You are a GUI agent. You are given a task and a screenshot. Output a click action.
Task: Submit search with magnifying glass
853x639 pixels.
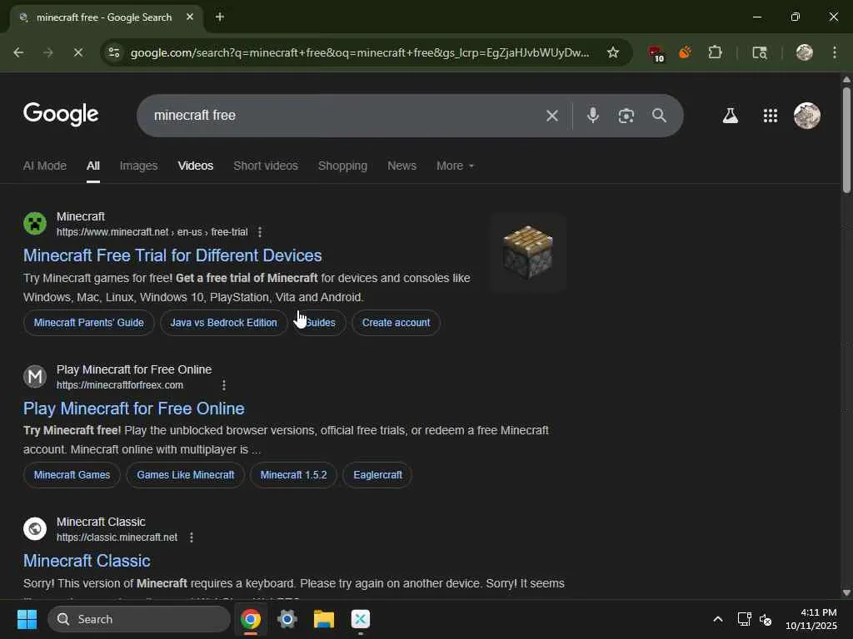(x=660, y=115)
